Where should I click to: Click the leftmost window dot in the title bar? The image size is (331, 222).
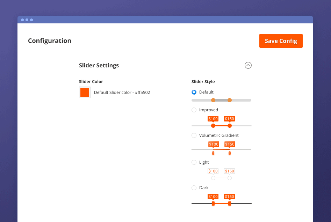[x=22, y=20]
